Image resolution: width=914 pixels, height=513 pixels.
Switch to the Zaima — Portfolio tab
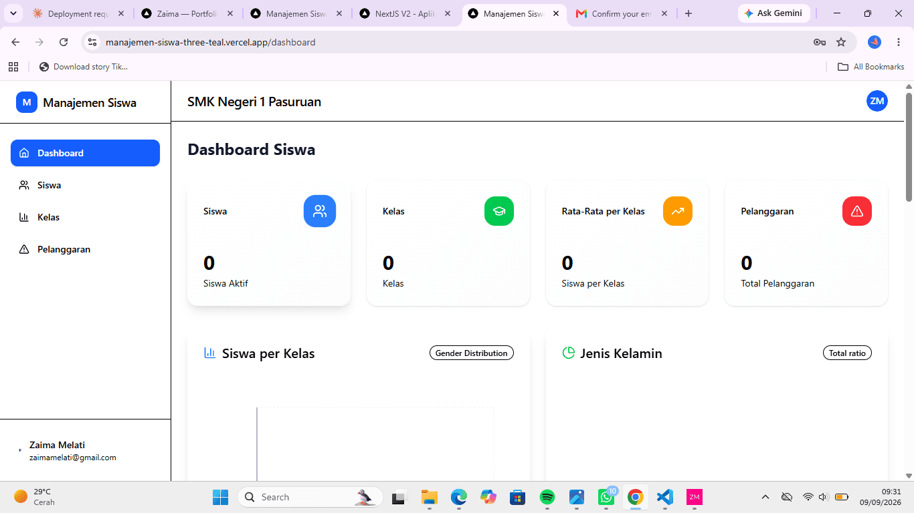[187, 13]
